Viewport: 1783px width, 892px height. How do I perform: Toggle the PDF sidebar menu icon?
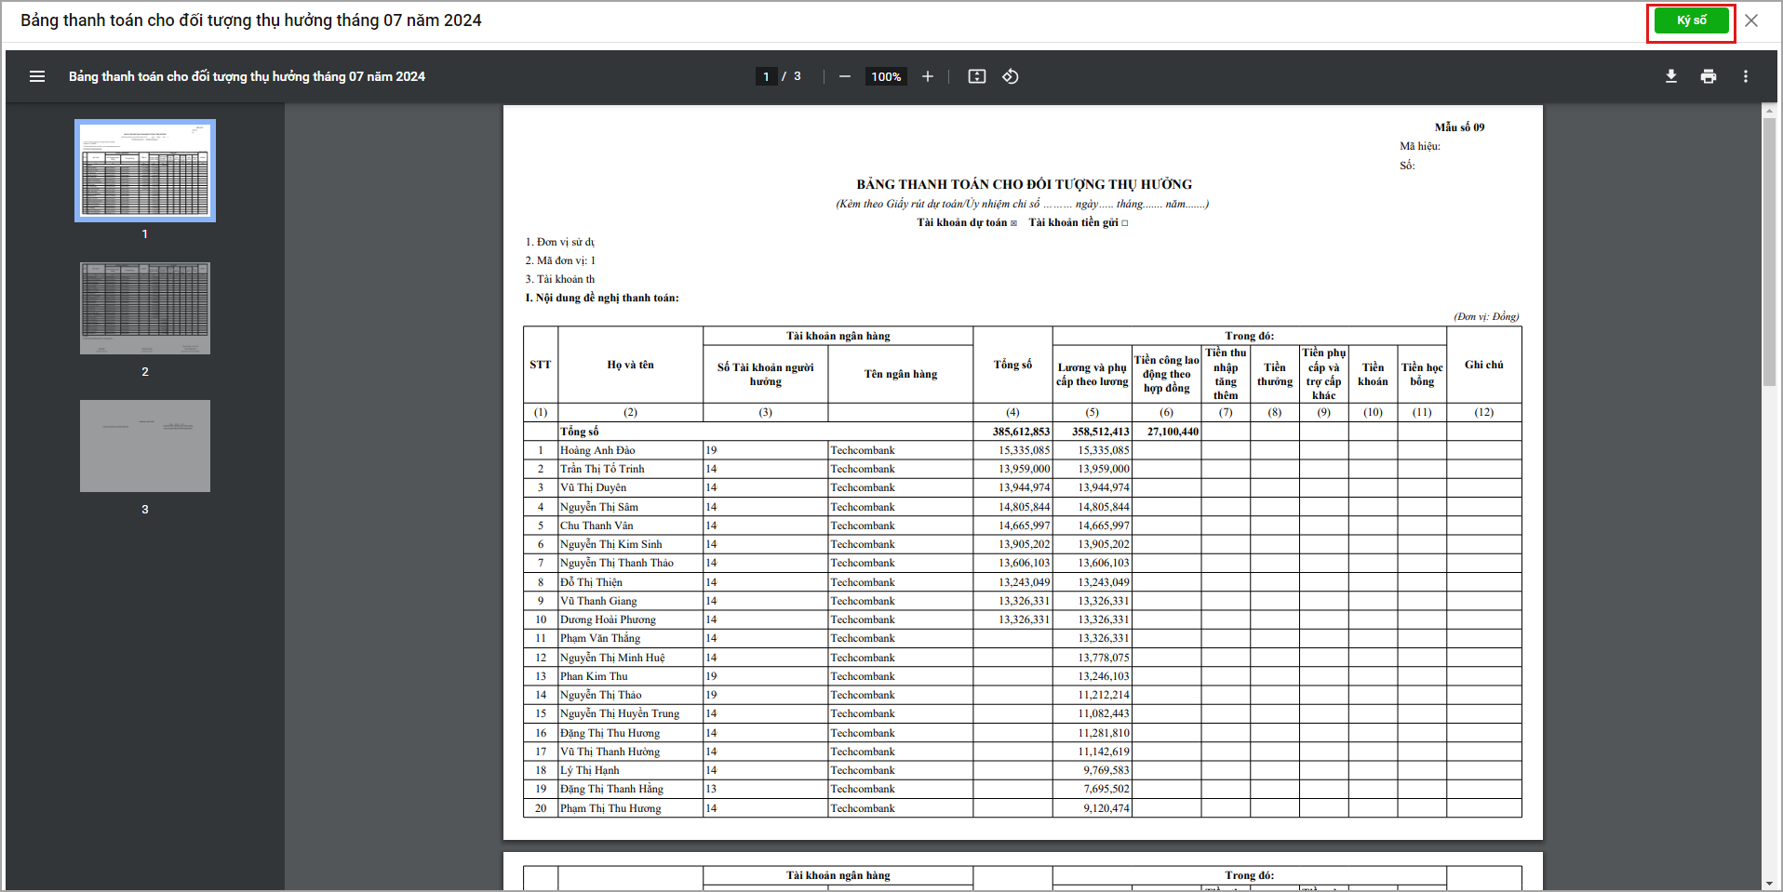pos(37,76)
